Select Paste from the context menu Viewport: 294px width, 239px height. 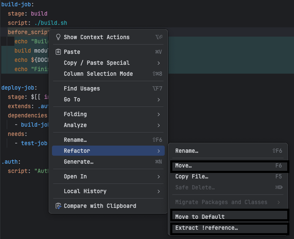coord(109,52)
